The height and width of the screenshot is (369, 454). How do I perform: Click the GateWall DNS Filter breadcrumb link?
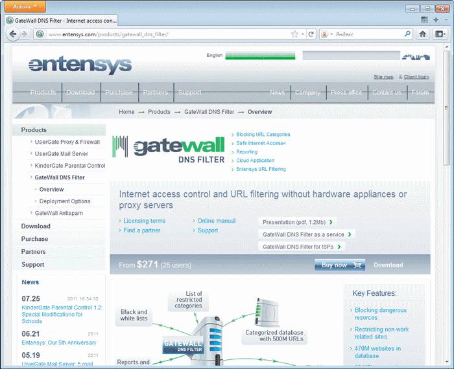[x=209, y=112]
